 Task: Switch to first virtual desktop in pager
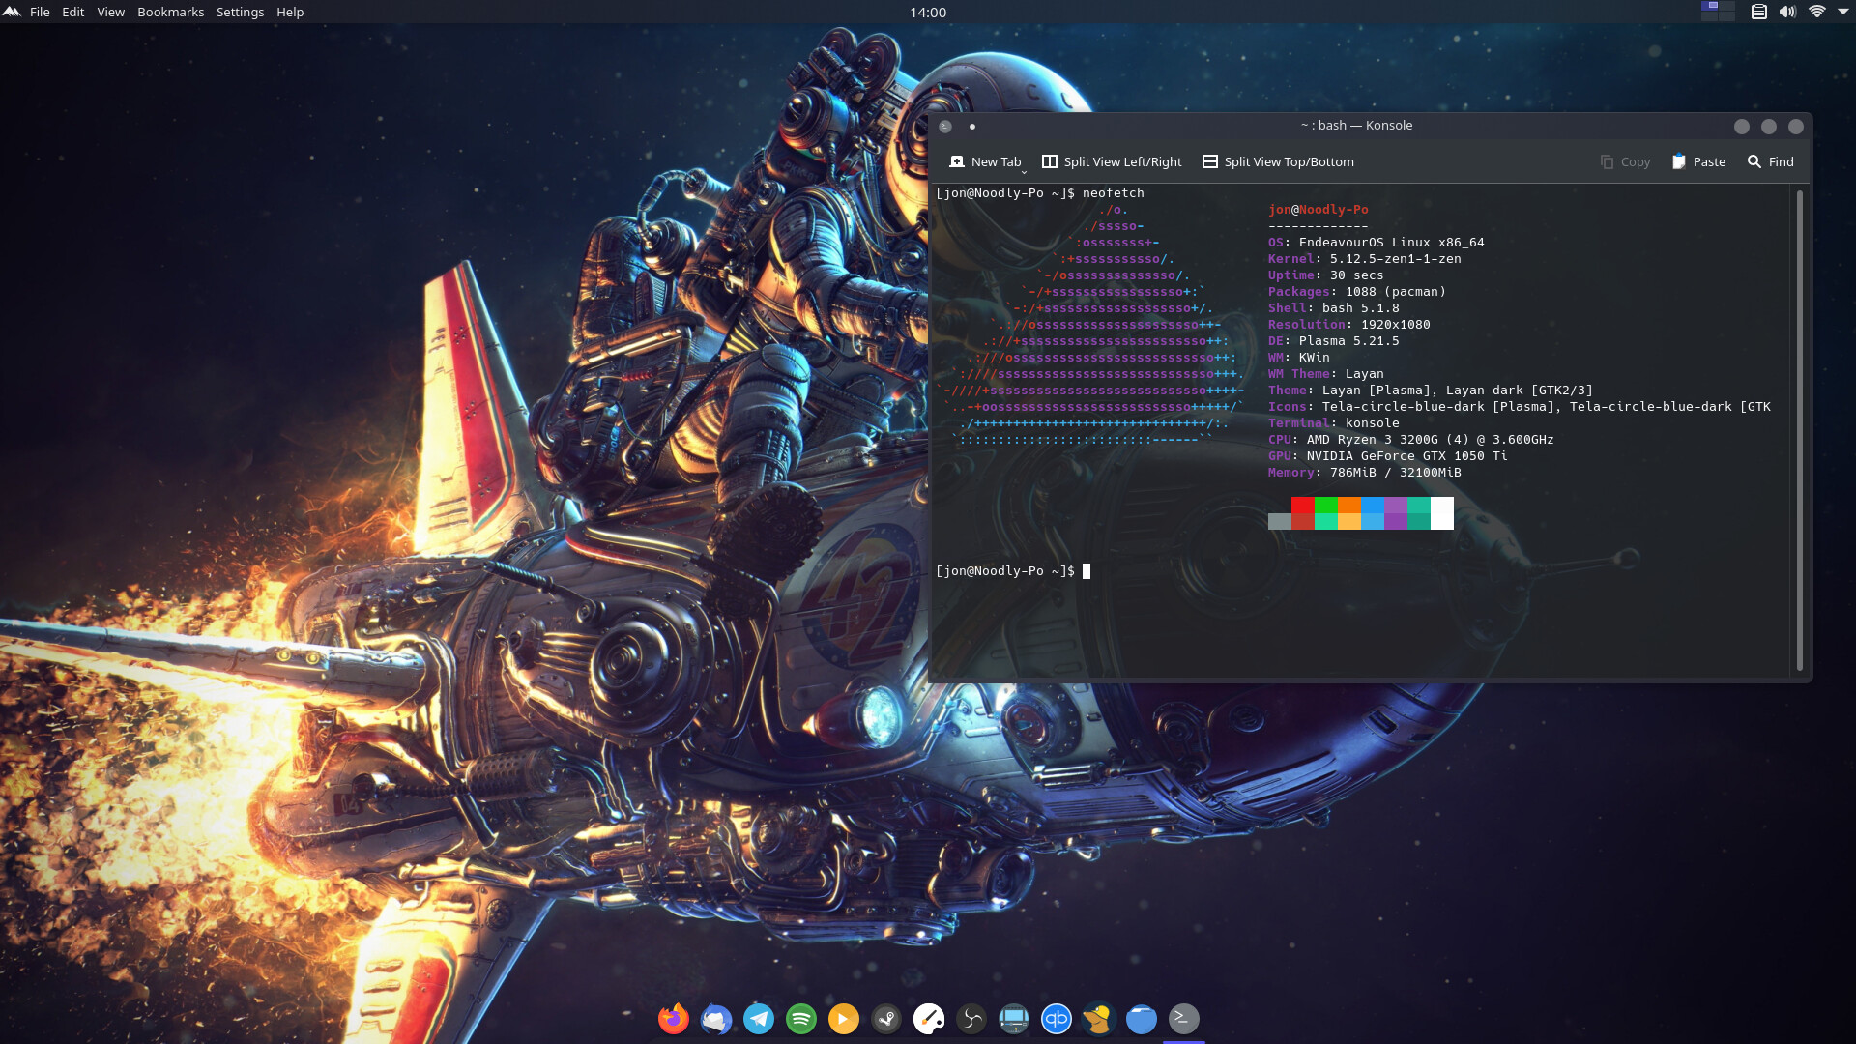click(x=1709, y=6)
